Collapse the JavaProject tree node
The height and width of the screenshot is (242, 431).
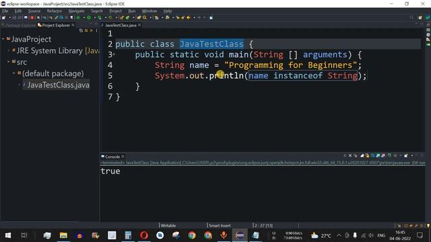(3, 39)
